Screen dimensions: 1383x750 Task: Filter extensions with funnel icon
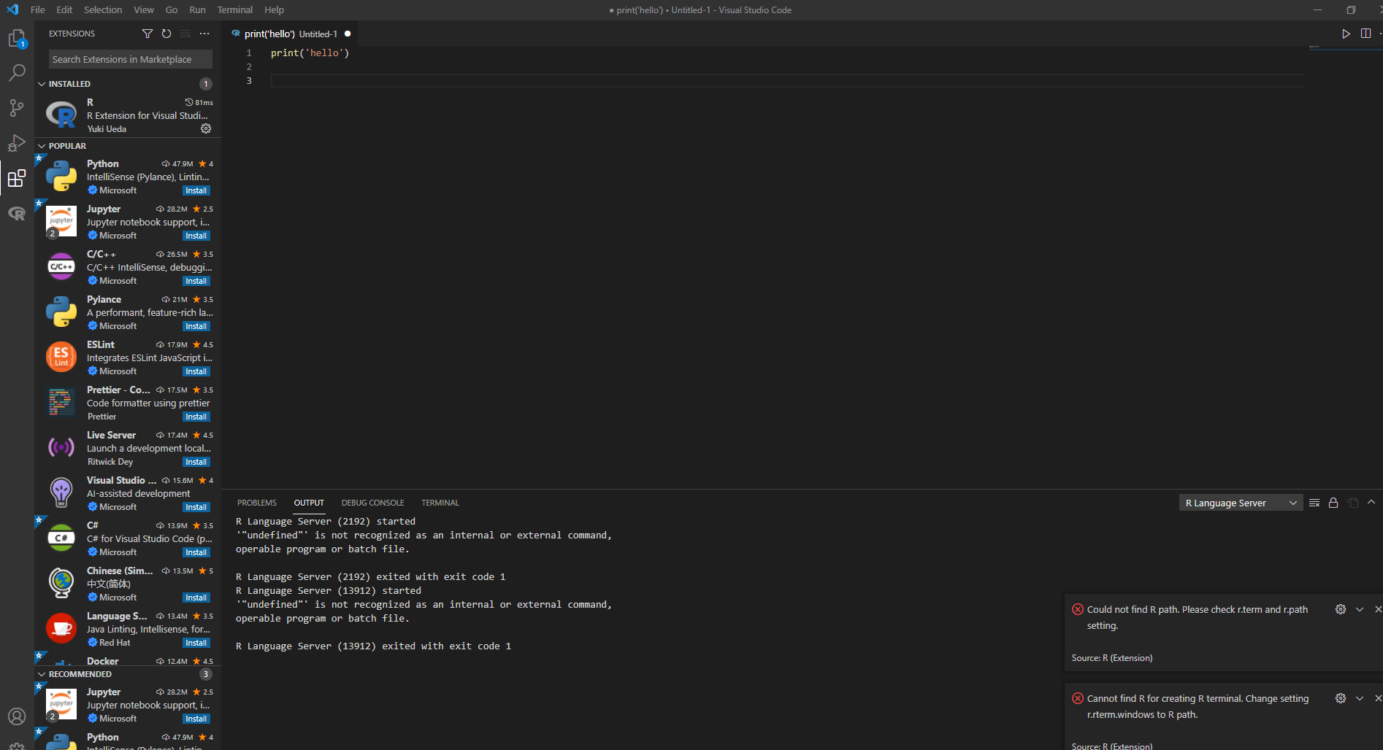(x=148, y=34)
